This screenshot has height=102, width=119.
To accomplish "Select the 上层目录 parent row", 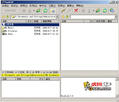I will [30, 24].
